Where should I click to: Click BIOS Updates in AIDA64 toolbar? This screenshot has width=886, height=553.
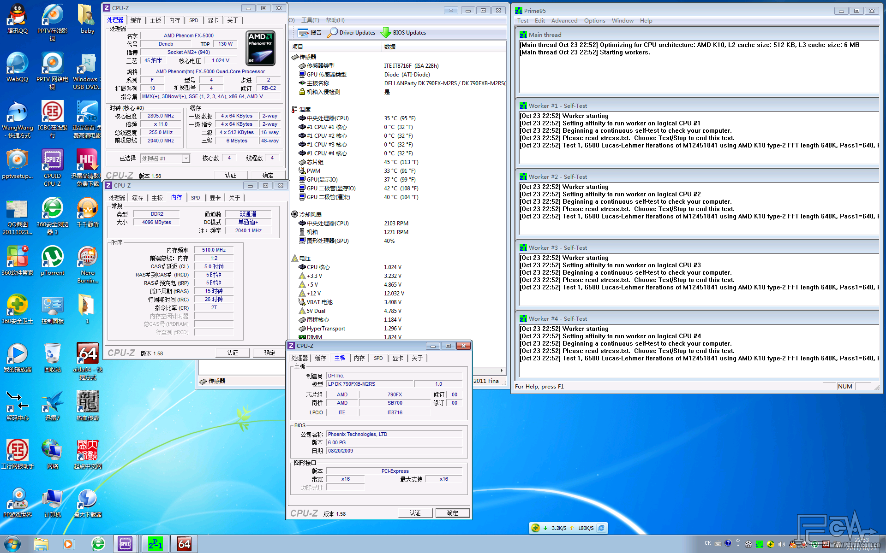tap(403, 33)
